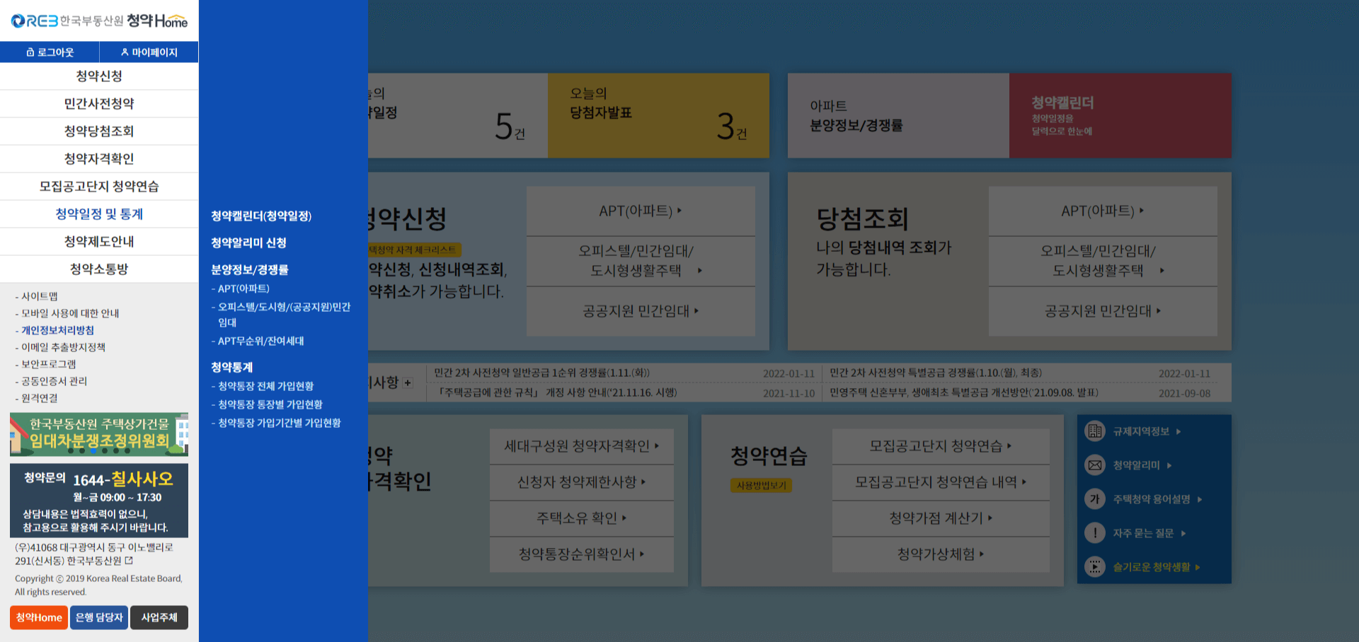This screenshot has height=642, width=1359.
Task: Select 청약통장 통장별 가입현황
Action: click(270, 404)
